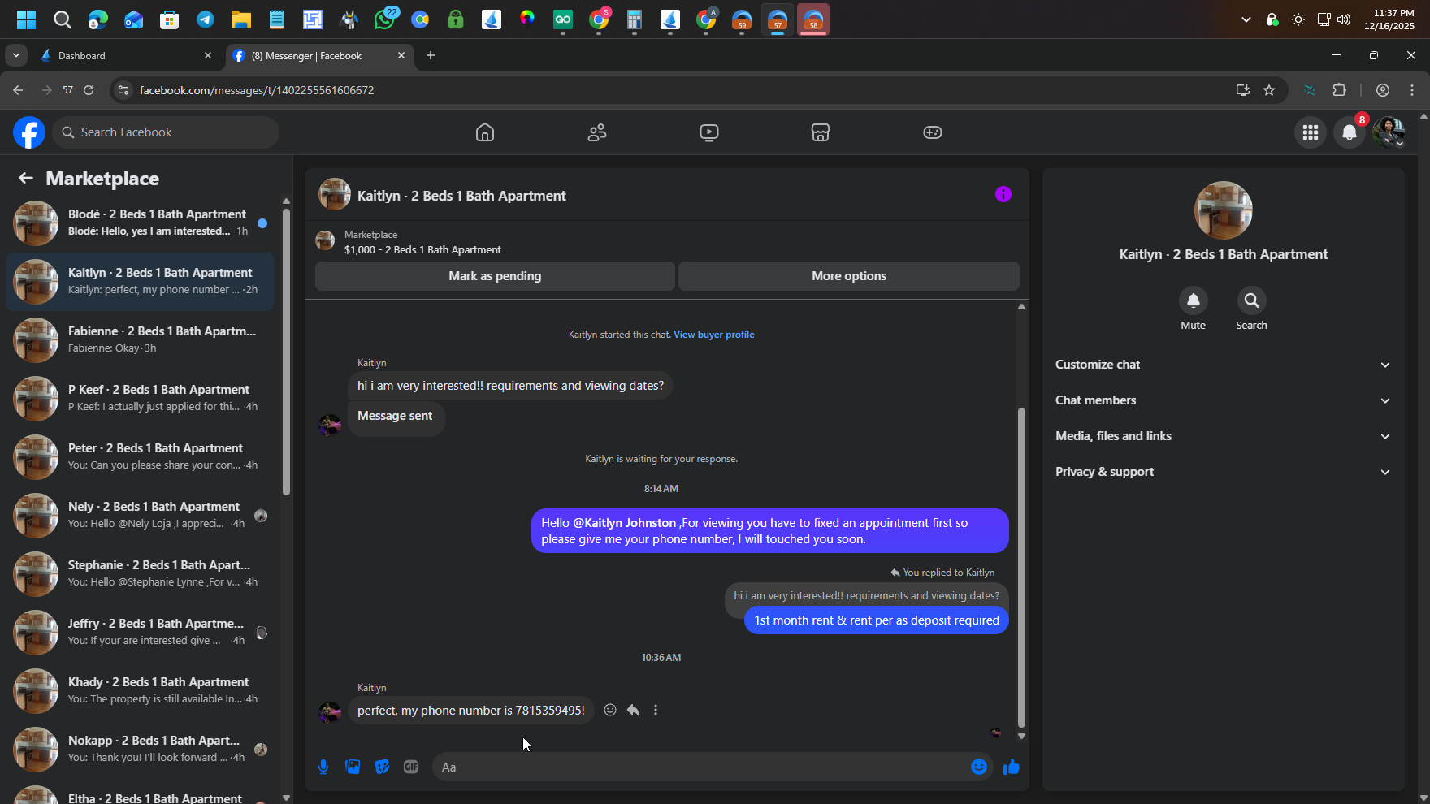The width and height of the screenshot is (1430, 804).
Task: Click the Facebook logo
Action: pos(29,132)
